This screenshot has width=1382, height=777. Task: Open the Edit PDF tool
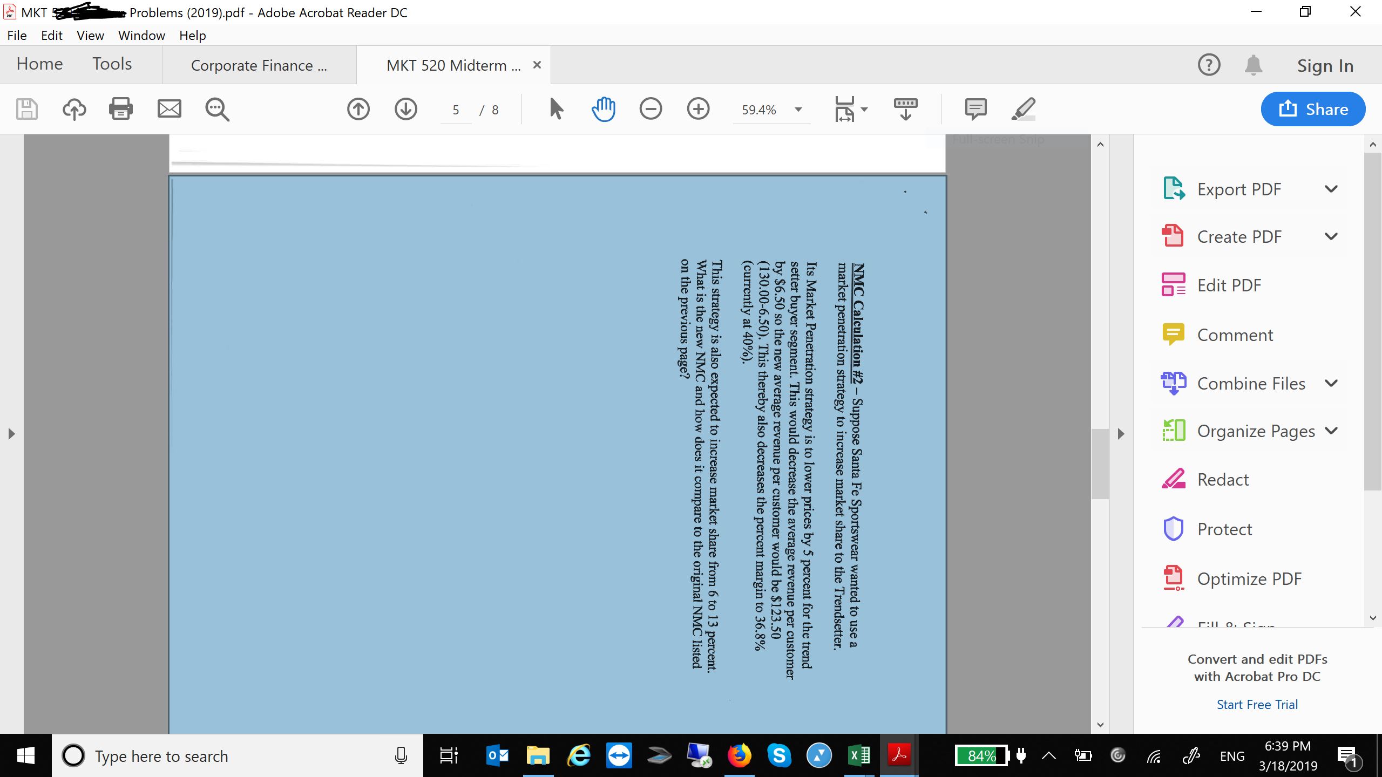(1229, 284)
